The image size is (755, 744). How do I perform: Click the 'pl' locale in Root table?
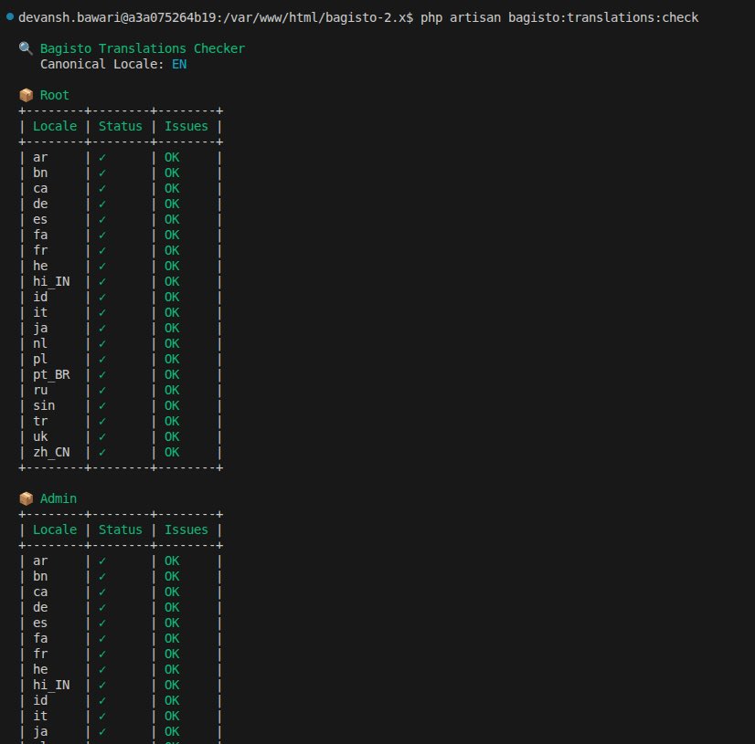40,360
